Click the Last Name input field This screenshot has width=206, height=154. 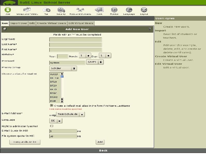(75, 45)
